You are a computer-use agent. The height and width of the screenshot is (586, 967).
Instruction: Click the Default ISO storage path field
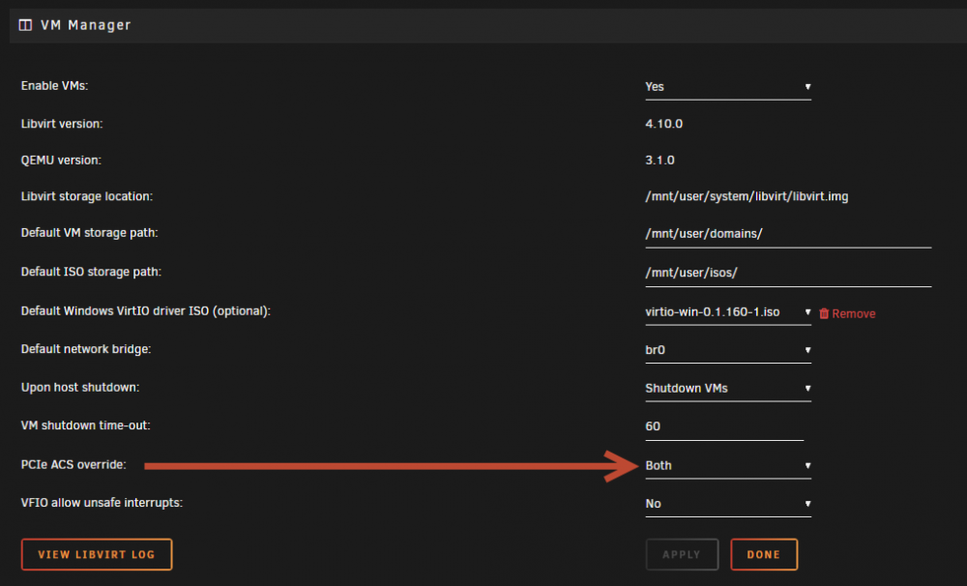pyautogui.click(x=788, y=274)
